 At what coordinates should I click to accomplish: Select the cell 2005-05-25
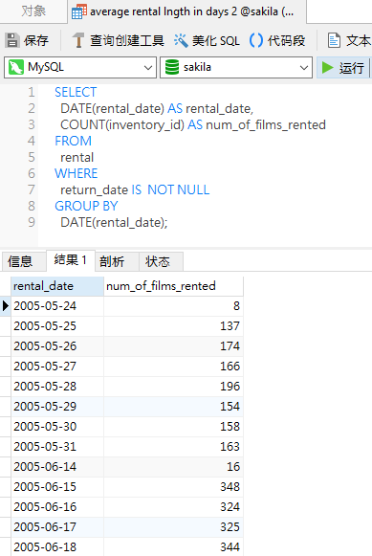(x=57, y=326)
